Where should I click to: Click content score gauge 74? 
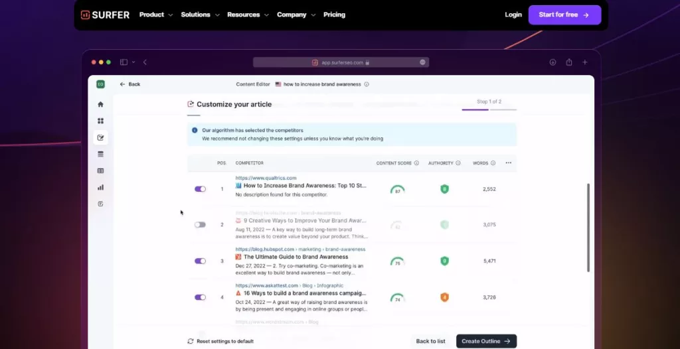[x=398, y=298]
